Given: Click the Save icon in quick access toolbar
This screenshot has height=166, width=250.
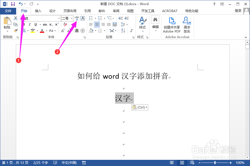Looking at the screenshot, I should click(x=13, y=4).
